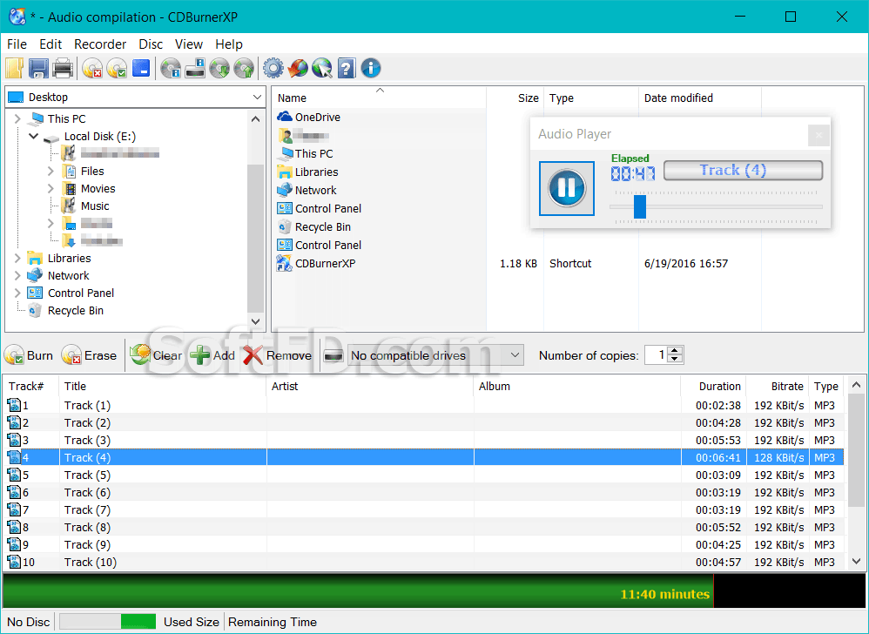Viewport: 869px width, 634px height.
Task: Select the Track (4) row in track list
Action: (x=424, y=457)
